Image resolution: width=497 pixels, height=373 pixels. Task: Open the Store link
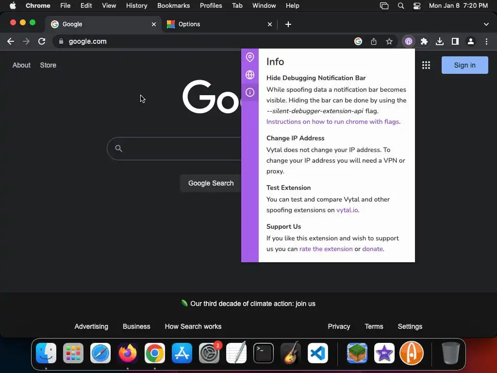(48, 65)
